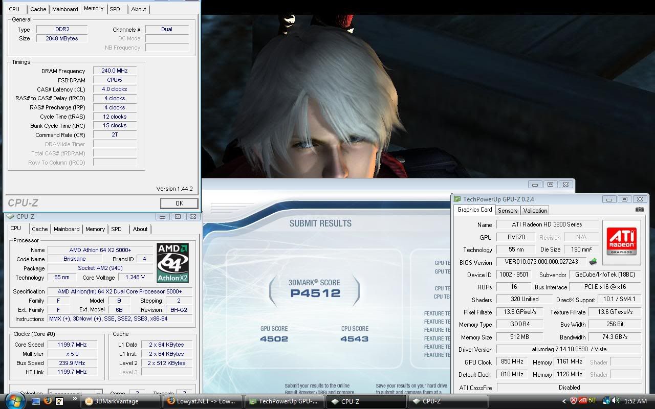Screen dimensions: 655x409
Task: Open the Windows Start orb
Action: click(14, 400)
